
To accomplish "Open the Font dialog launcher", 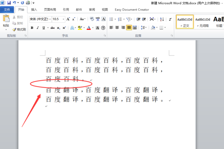I will [x=105, y=35].
